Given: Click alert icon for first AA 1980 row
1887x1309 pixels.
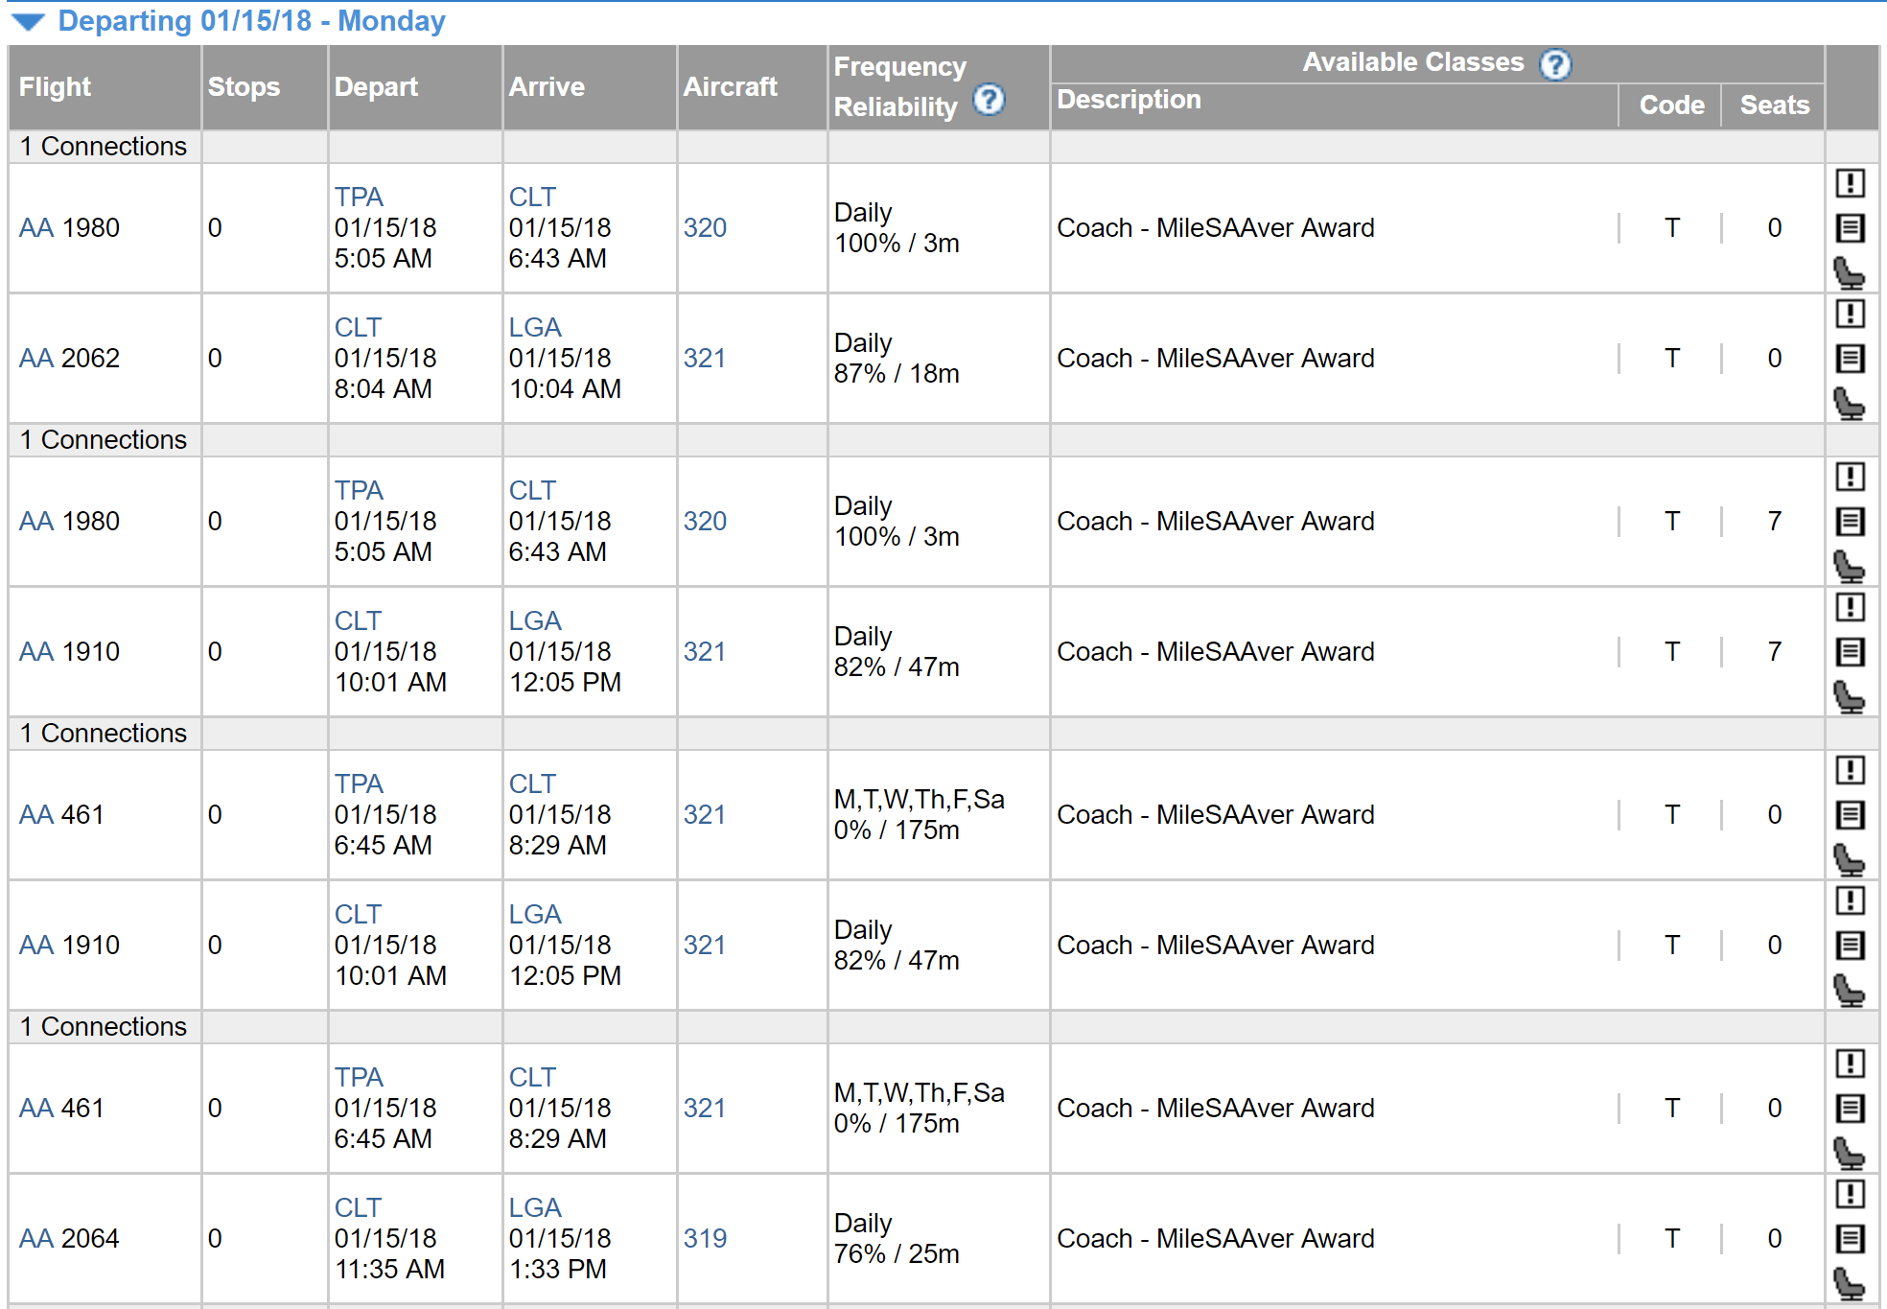Looking at the screenshot, I should click(x=1850, y=183).
